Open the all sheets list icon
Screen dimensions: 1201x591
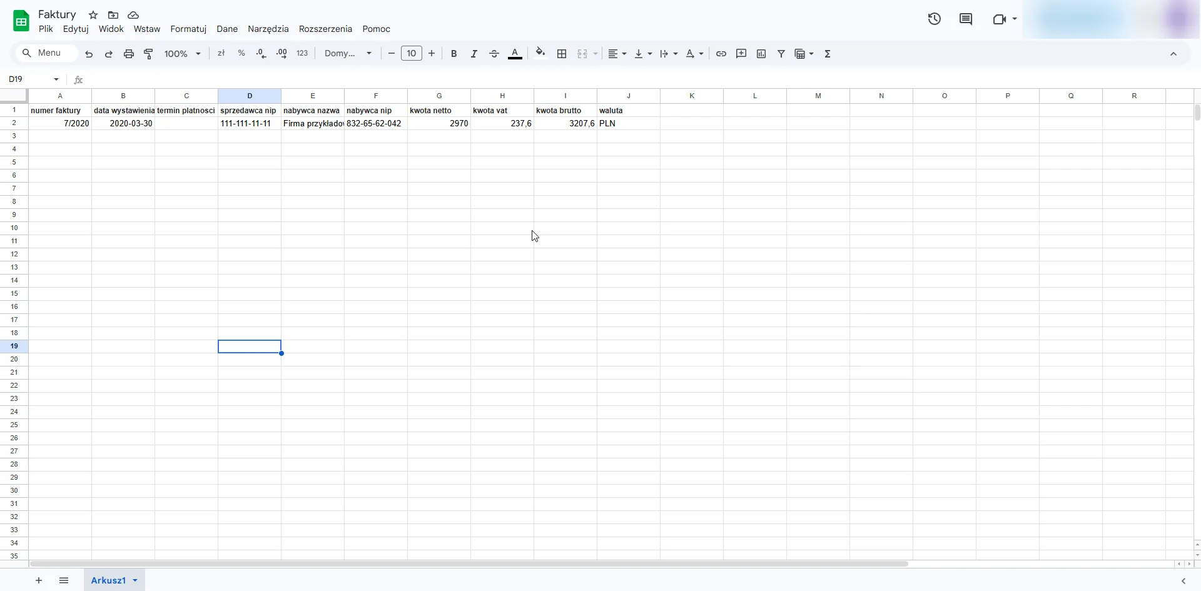64,580
